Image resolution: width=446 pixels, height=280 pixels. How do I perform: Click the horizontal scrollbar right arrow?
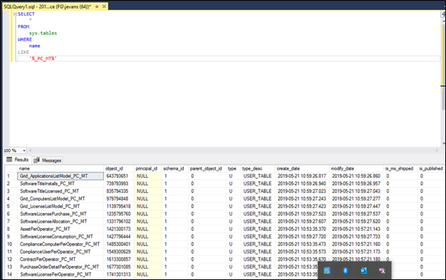[437, 151]
